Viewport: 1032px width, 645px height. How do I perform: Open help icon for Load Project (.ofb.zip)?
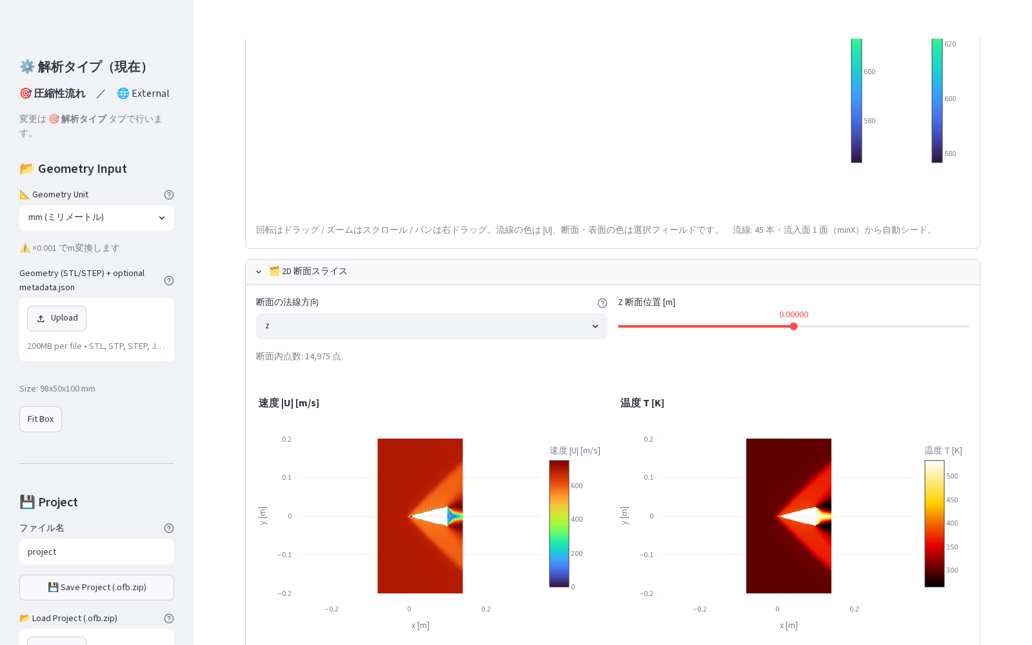tap(169, 619)
